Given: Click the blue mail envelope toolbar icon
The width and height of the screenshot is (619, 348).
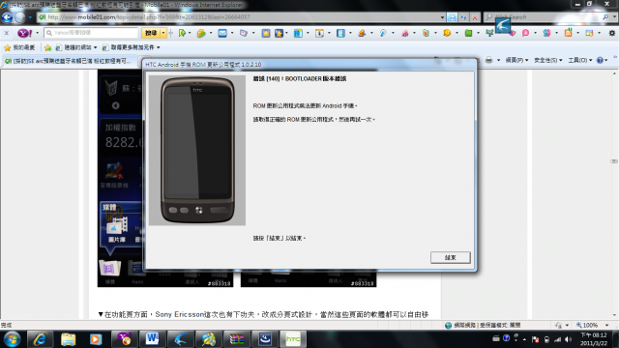Looking at the screenshot, I should [x=222, y=33].
